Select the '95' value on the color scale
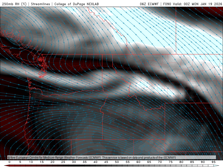 pos(214,162)
